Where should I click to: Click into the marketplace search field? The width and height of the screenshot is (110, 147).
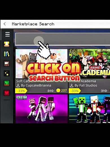(x=63, y=39)
